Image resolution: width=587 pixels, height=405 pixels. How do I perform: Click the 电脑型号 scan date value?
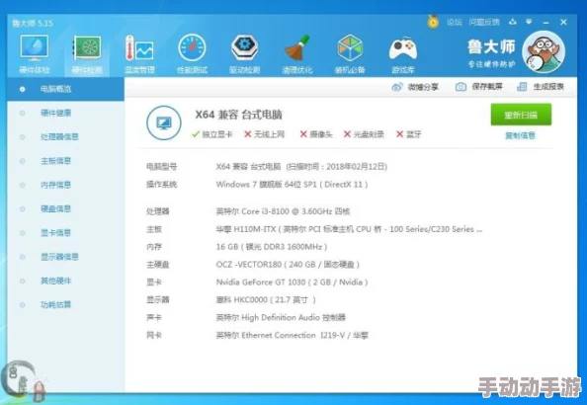click(x=301, y=167)
